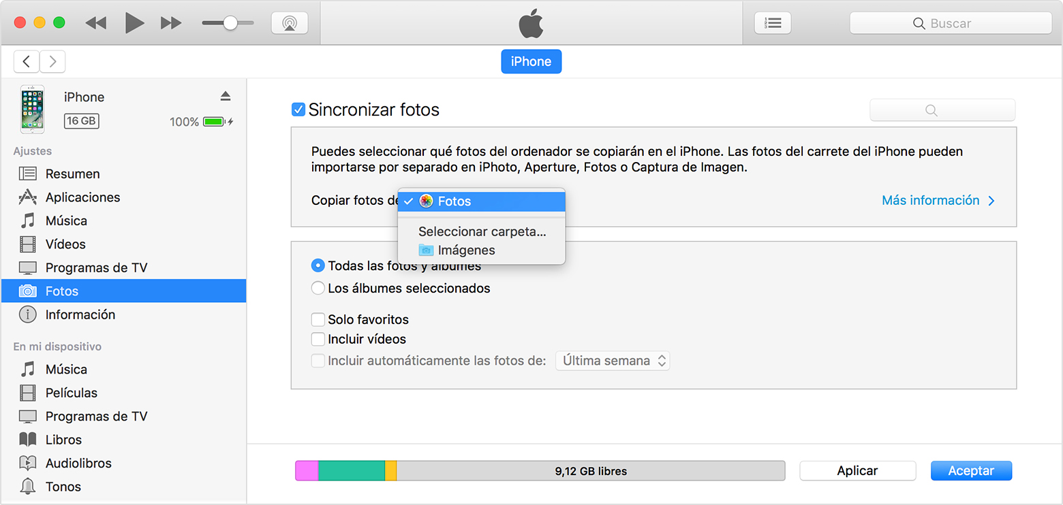Uncheck the Sincronizar fotos checkbox
The image size is (1063, 505).
point(298,110)
